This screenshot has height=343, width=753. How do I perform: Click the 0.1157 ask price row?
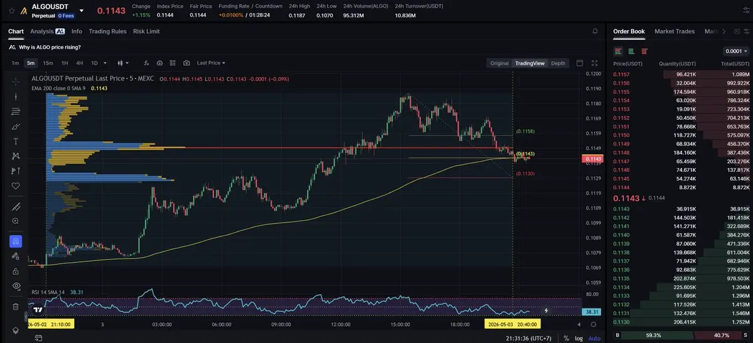[x=681, y=75]
